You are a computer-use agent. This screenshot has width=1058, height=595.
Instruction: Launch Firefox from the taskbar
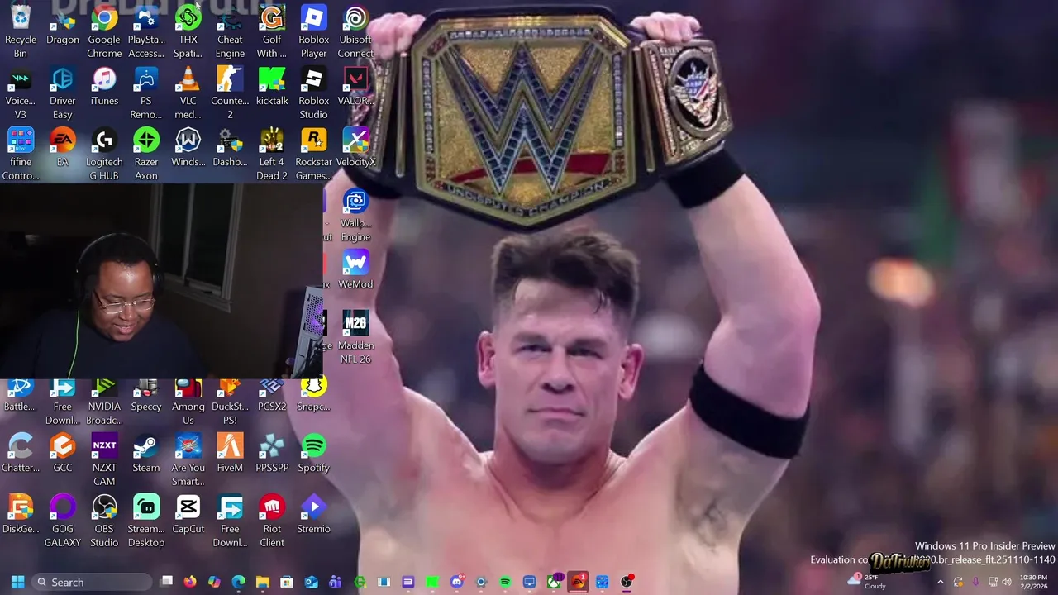click(190, 582)
